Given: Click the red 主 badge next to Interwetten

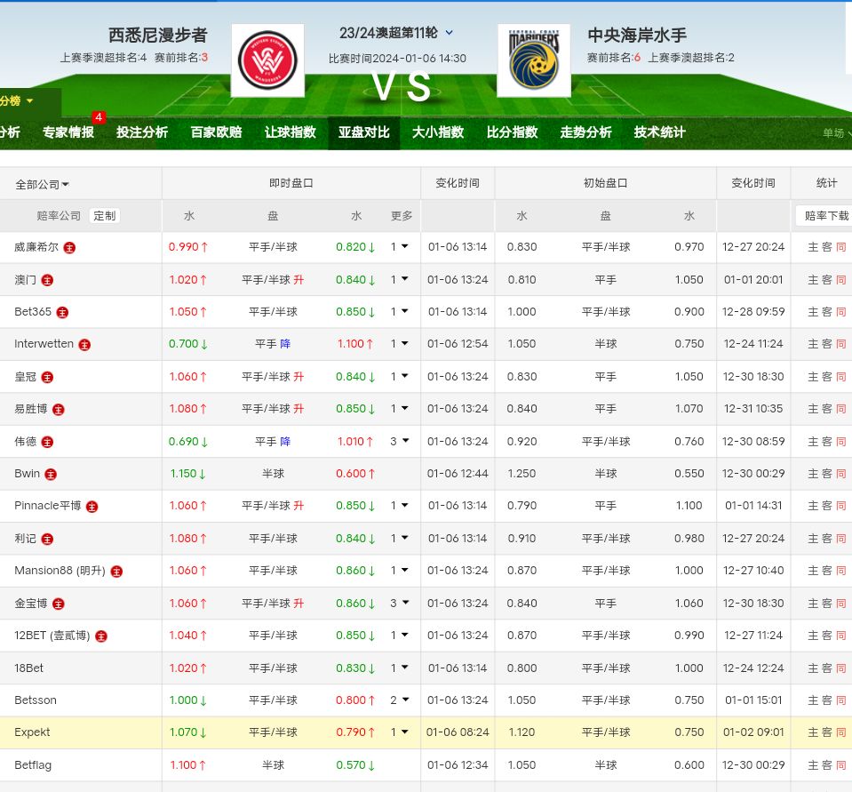Looking at the screenshot, I should (x=84, y=345).
